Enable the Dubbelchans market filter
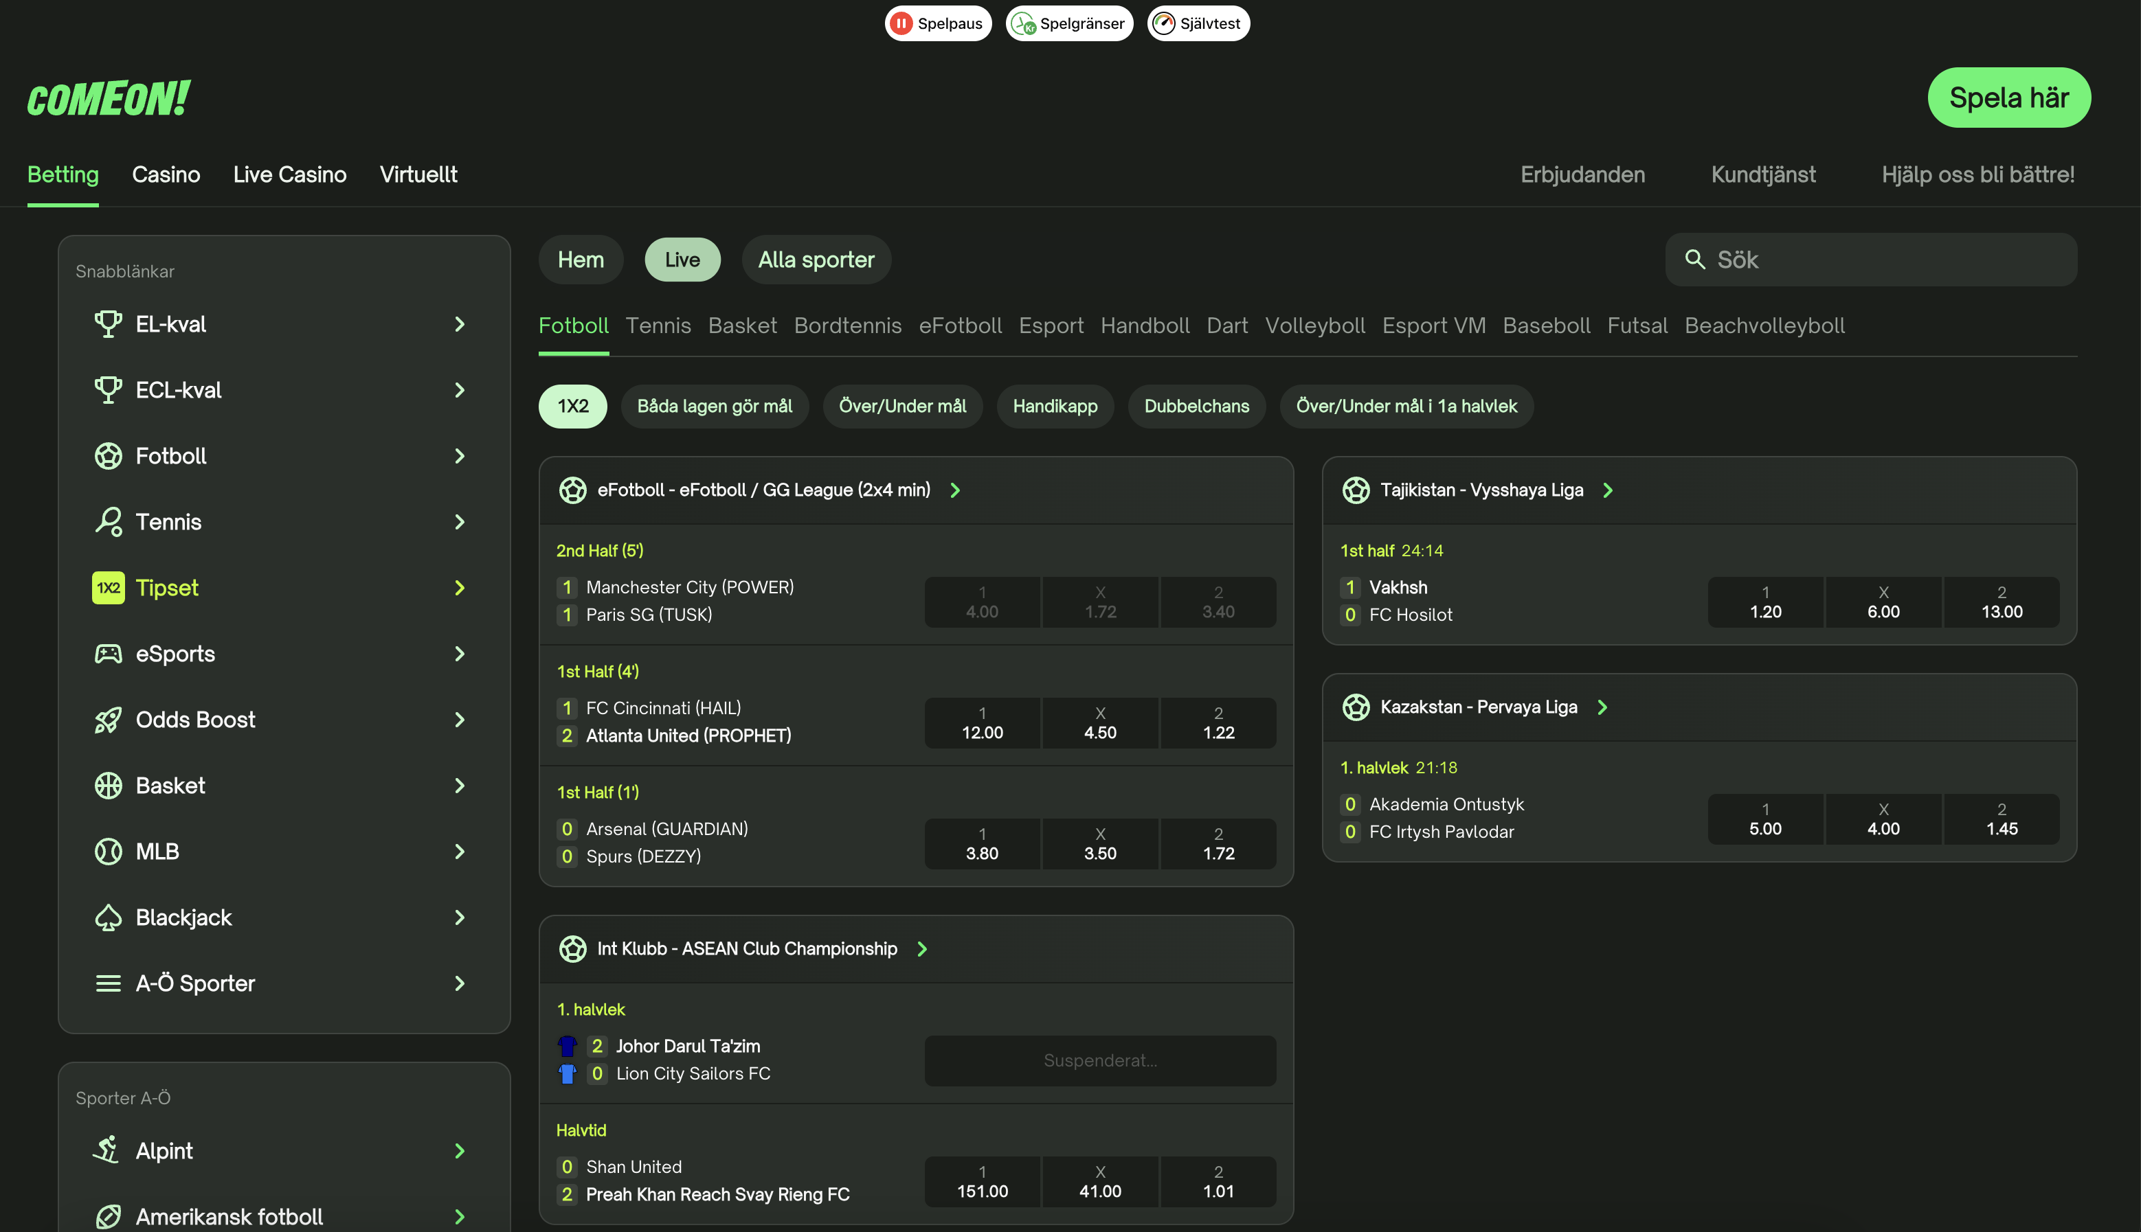 click(x=1196, y=406)
